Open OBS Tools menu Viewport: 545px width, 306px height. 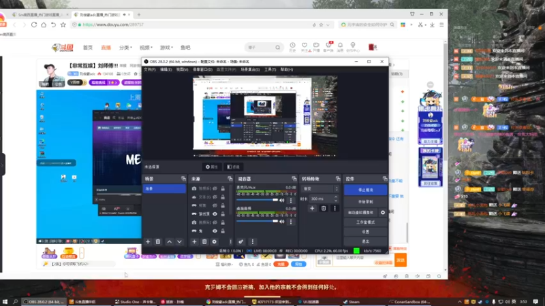270,70
